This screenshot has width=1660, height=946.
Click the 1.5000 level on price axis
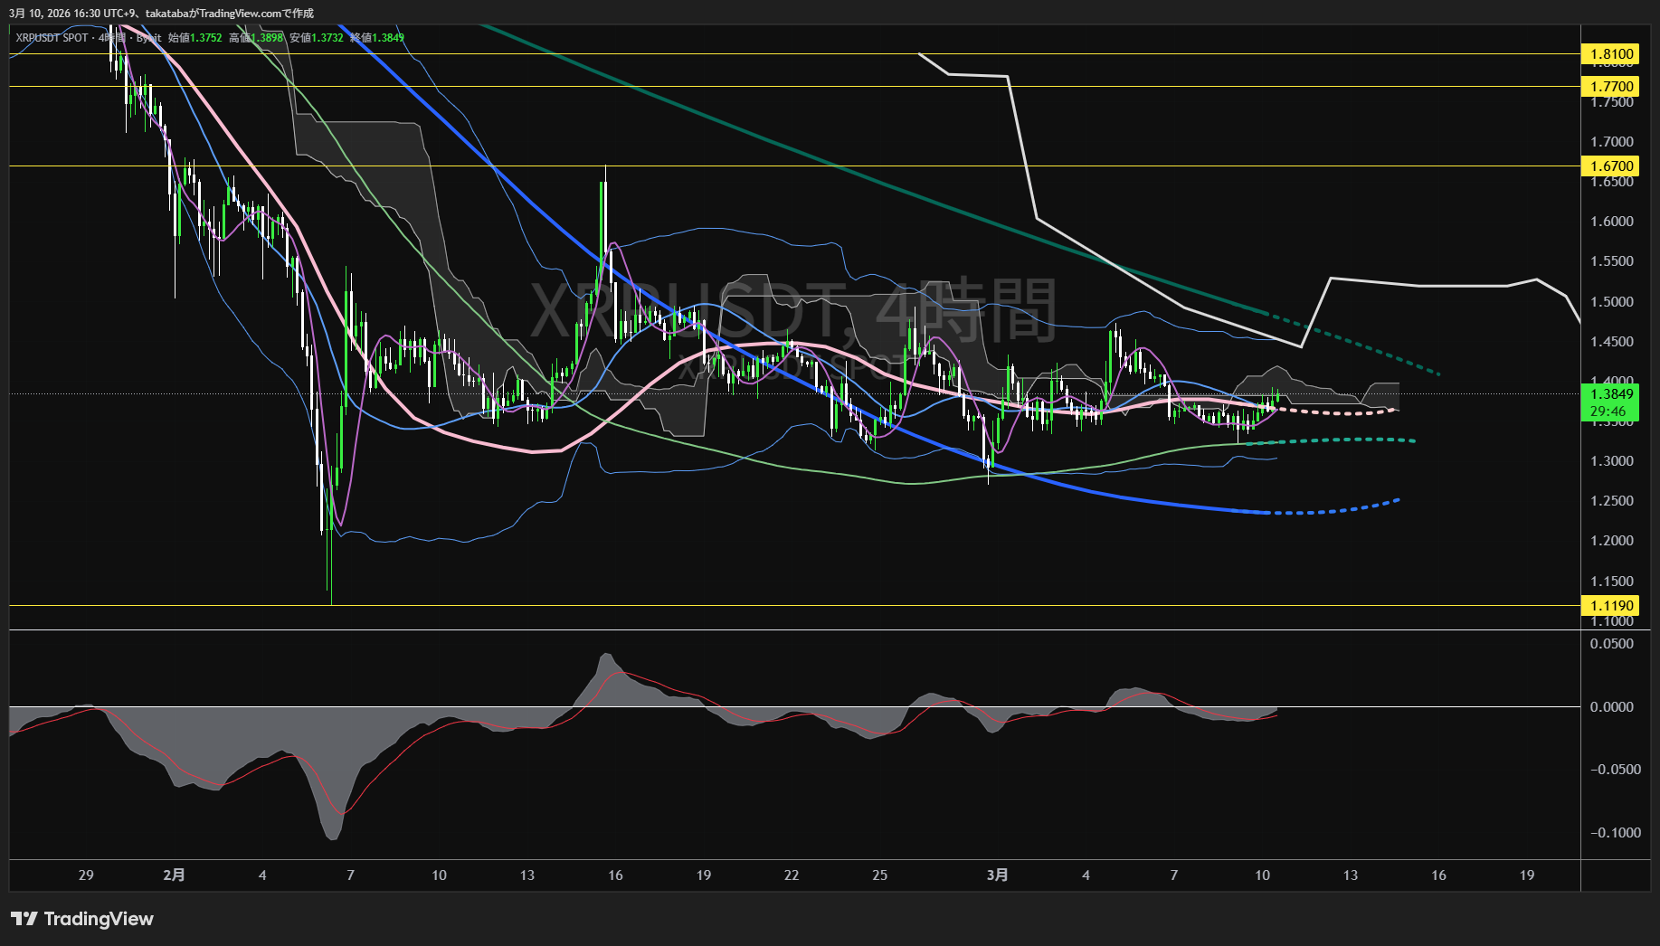[1611, 302]
